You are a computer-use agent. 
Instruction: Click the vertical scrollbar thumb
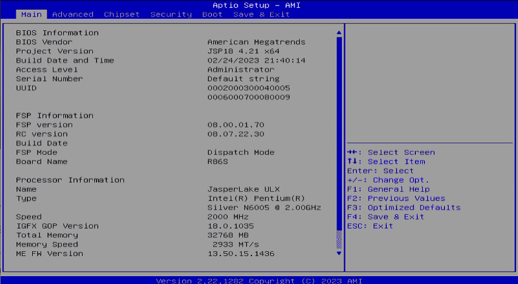339,133
